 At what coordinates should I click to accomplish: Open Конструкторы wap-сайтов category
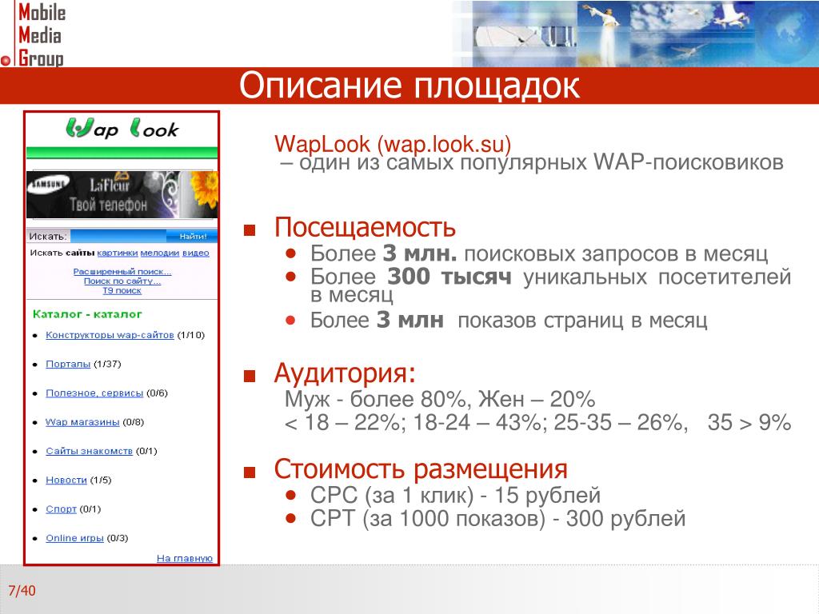110,335
